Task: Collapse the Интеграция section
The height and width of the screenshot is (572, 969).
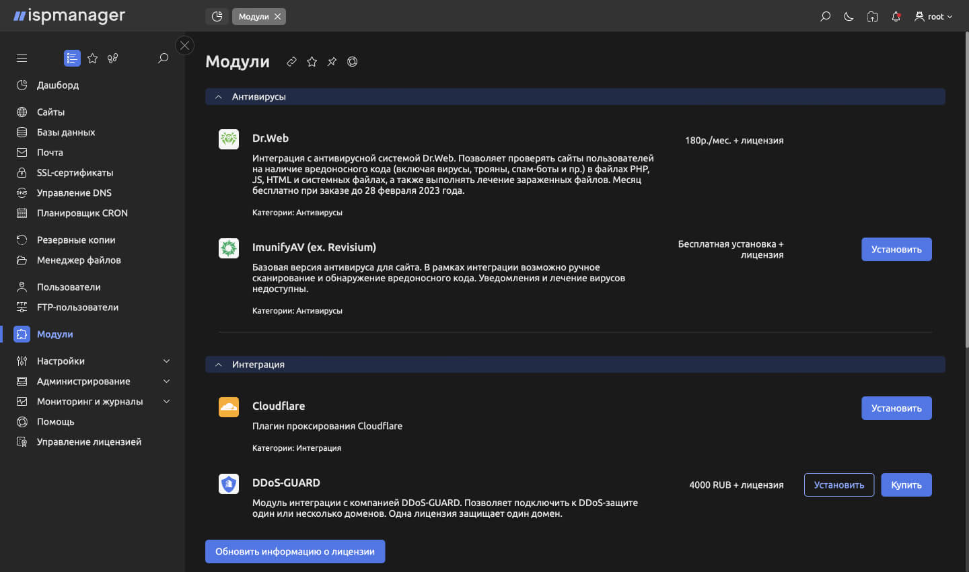Action: coord(217,364)
